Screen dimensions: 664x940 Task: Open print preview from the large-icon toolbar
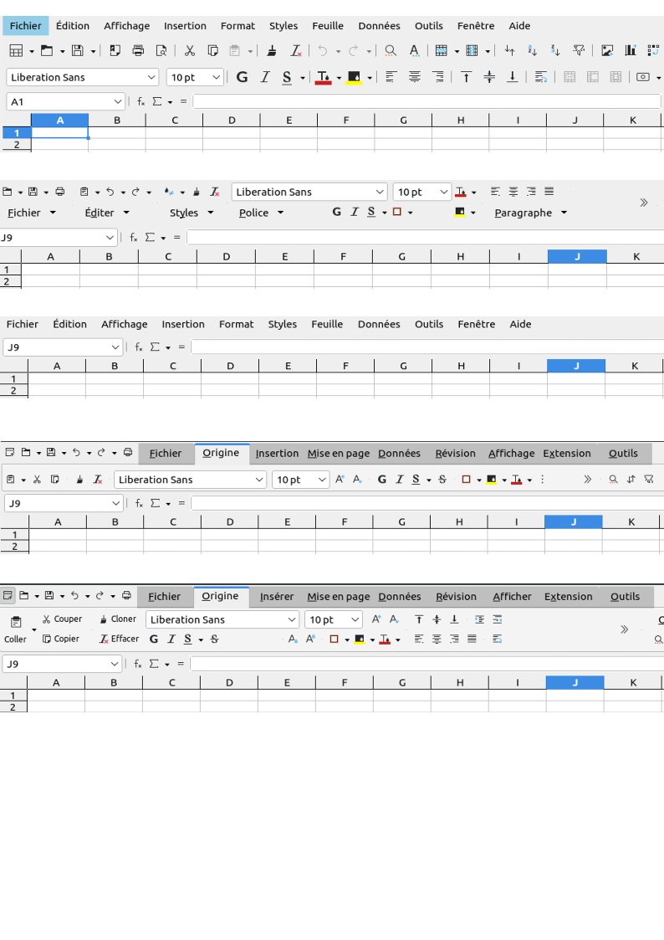pos(161,51)
